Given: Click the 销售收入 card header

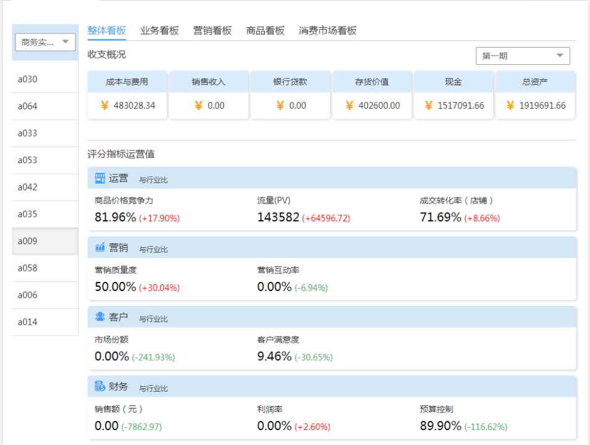Looking at the screenshot, I should [208, 82].
